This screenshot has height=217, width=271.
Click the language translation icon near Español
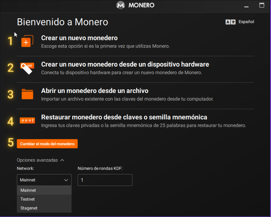coord(230,22)
